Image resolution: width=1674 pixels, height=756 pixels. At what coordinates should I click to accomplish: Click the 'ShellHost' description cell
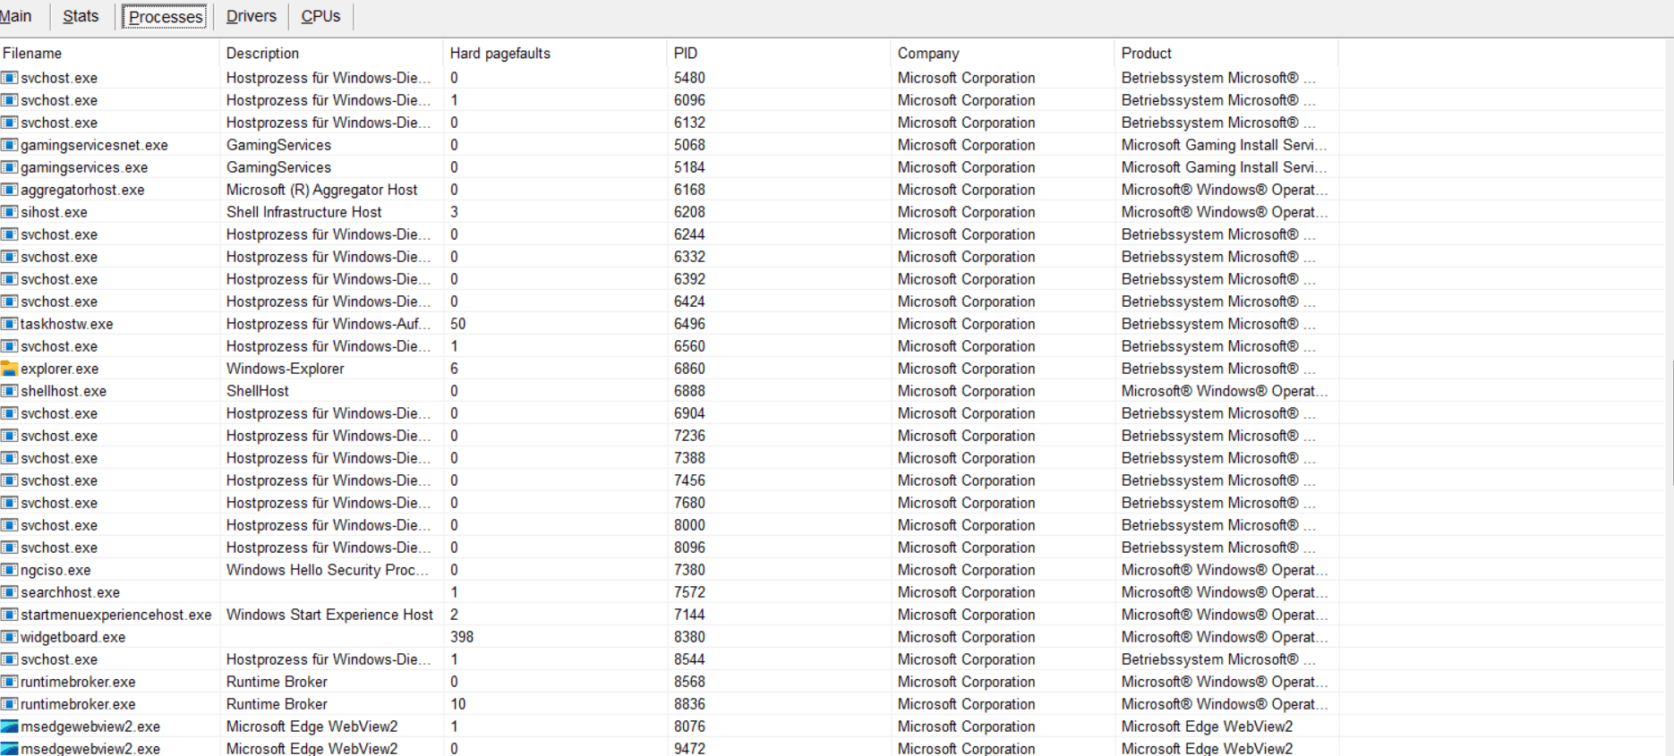[x=258, y=391]
